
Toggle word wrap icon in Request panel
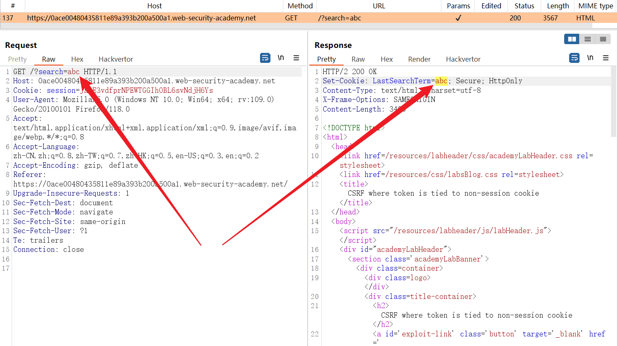(265, 58)
